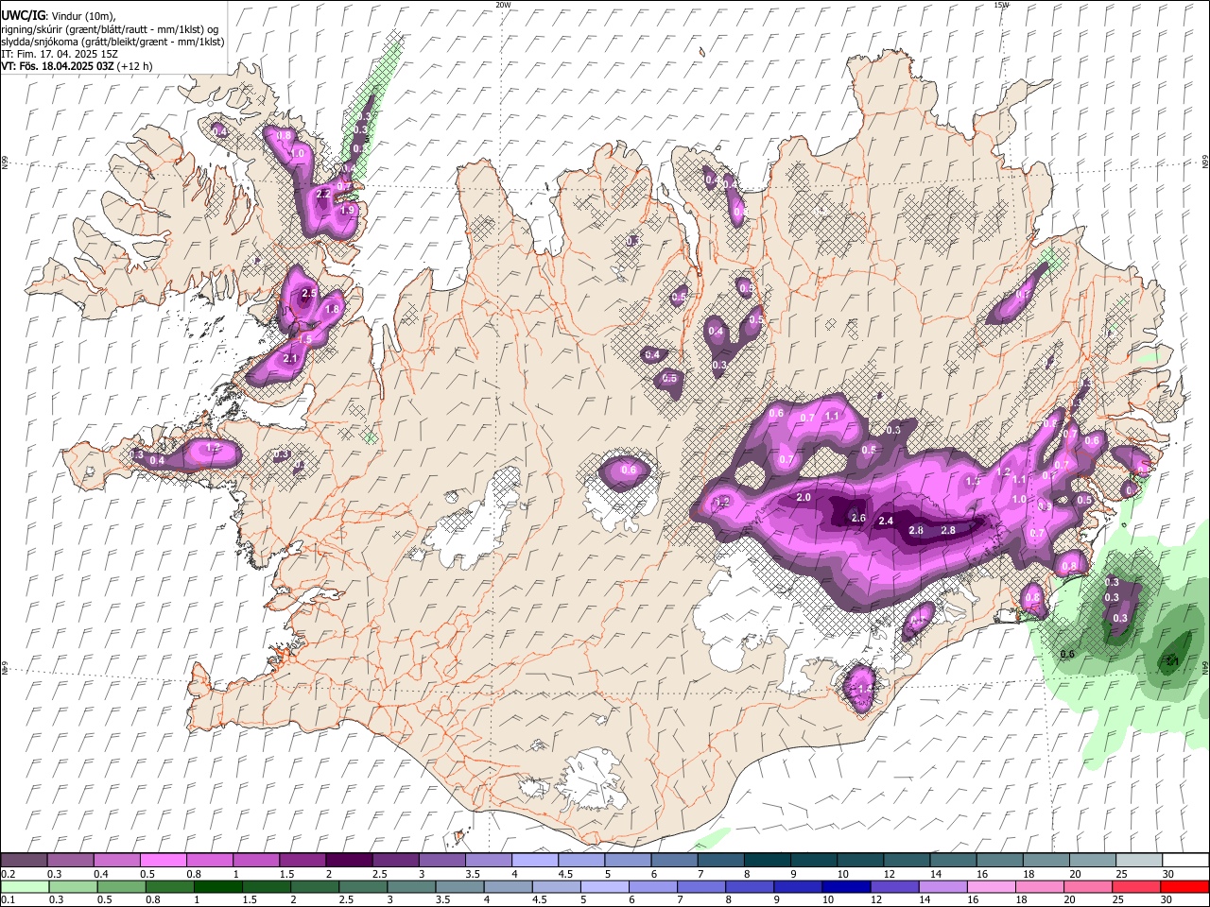Click the "(+12 h)" forecast offset text
The width and height of the screenshot is (1210, 907).
click(135, 66)
